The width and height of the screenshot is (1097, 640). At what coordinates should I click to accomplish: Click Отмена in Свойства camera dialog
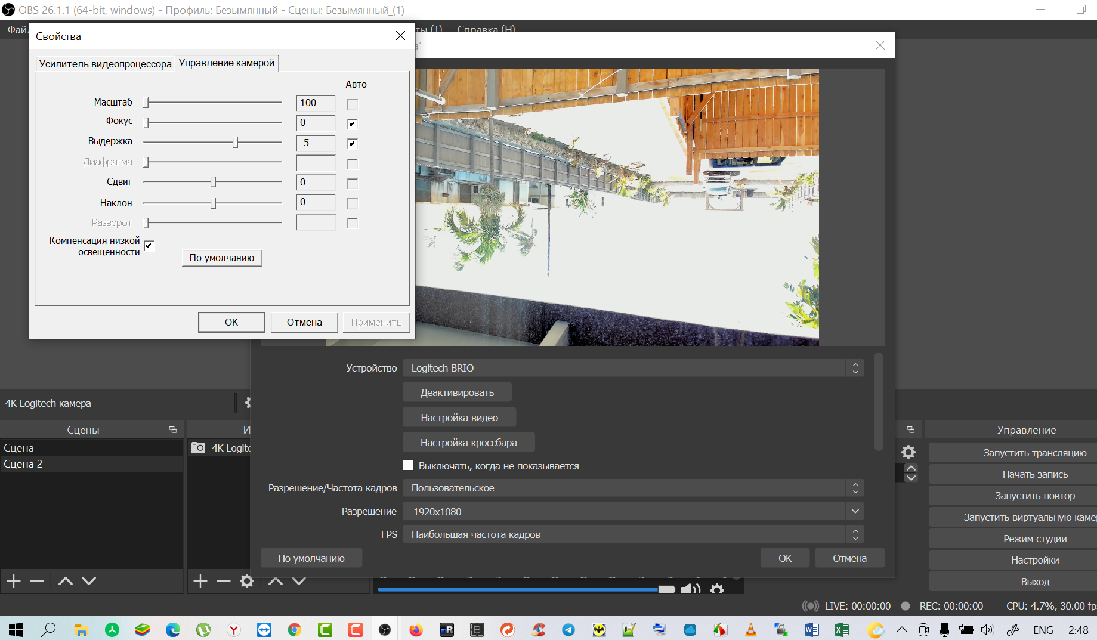click(304, 322)
